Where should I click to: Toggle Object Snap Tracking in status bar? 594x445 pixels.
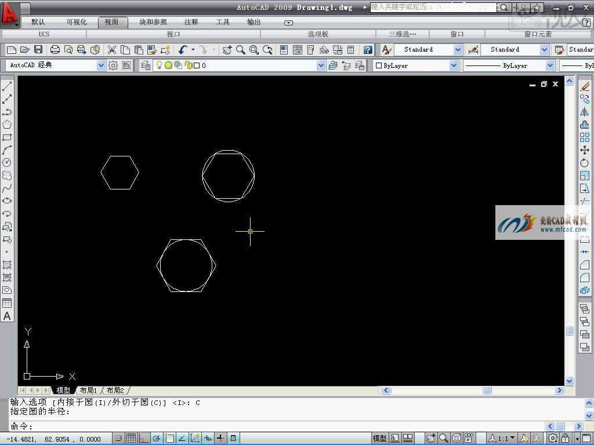pyautogui.click(x=182, y=438)
